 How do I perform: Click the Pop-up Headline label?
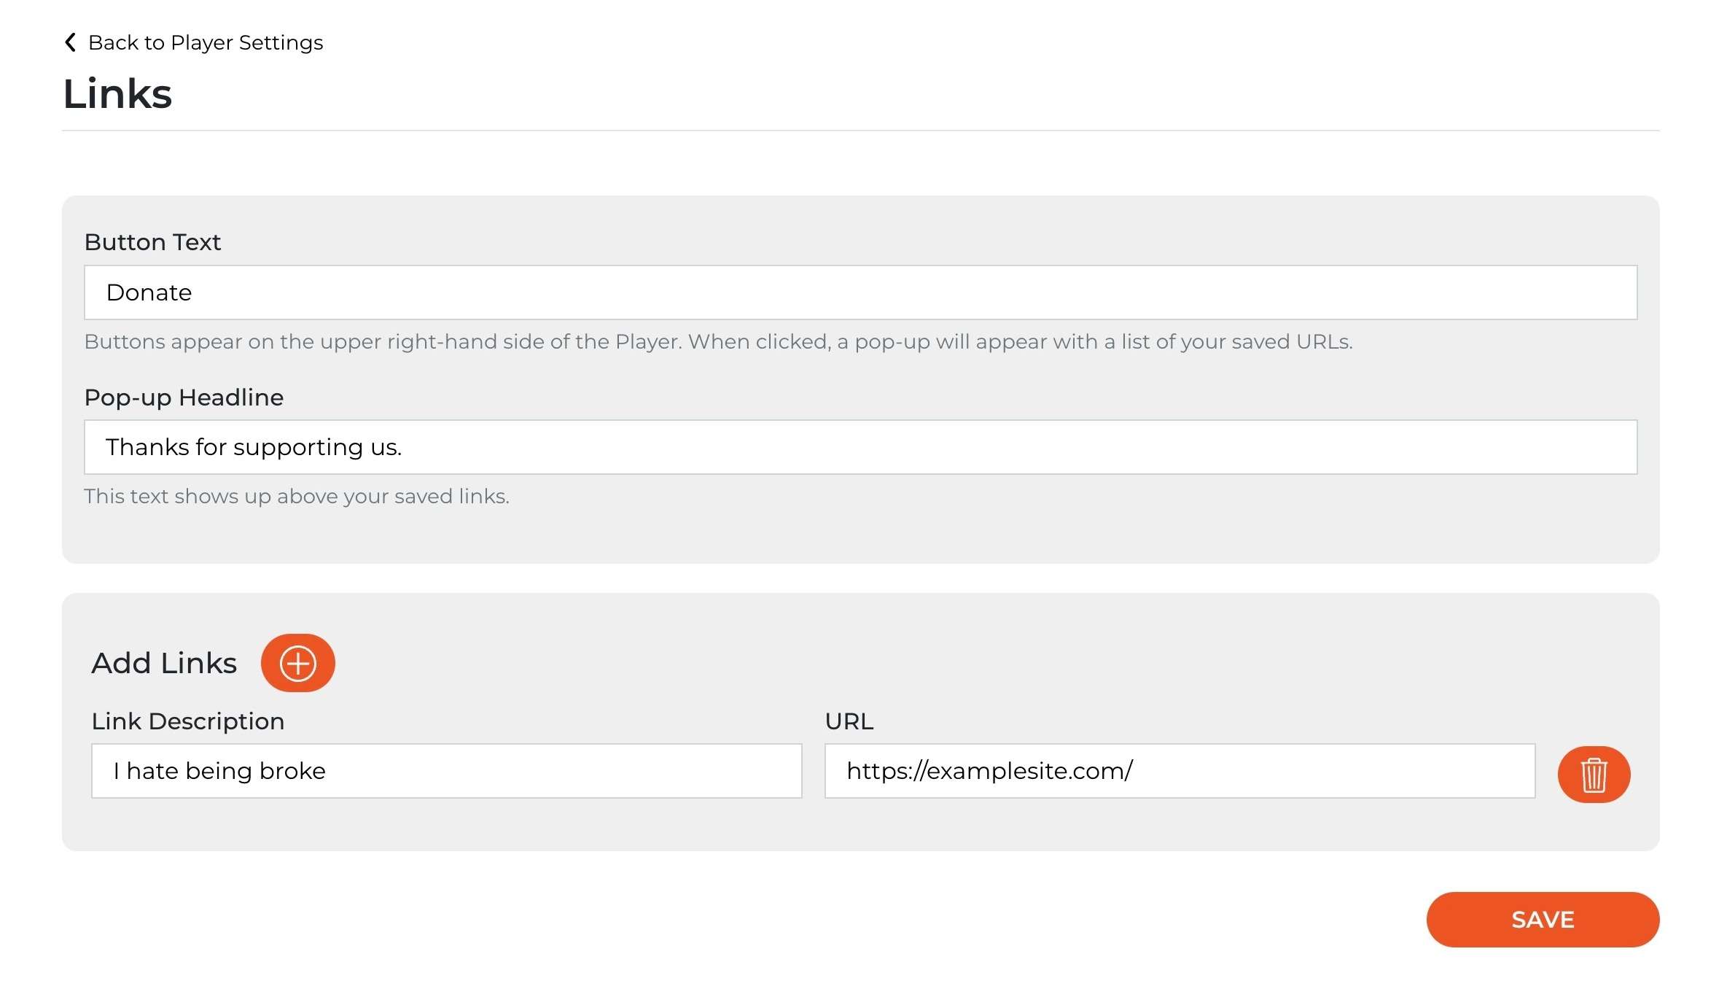(x=184, y=397)
